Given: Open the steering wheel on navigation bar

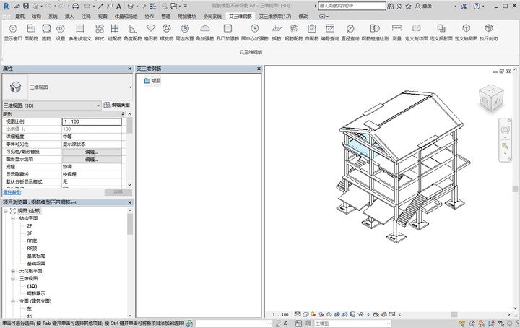Looking at the screenshot, I should (x=505, y=129).
